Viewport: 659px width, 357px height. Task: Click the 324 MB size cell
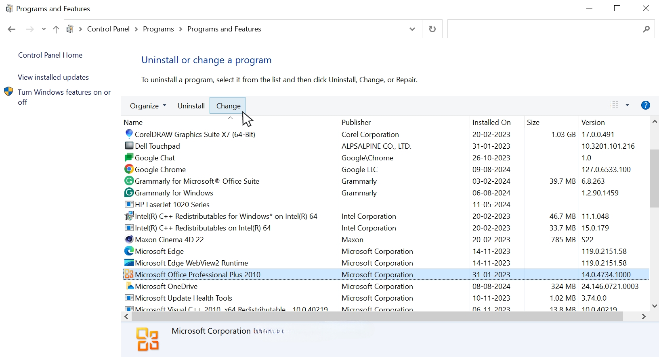[x=563, y=286]
